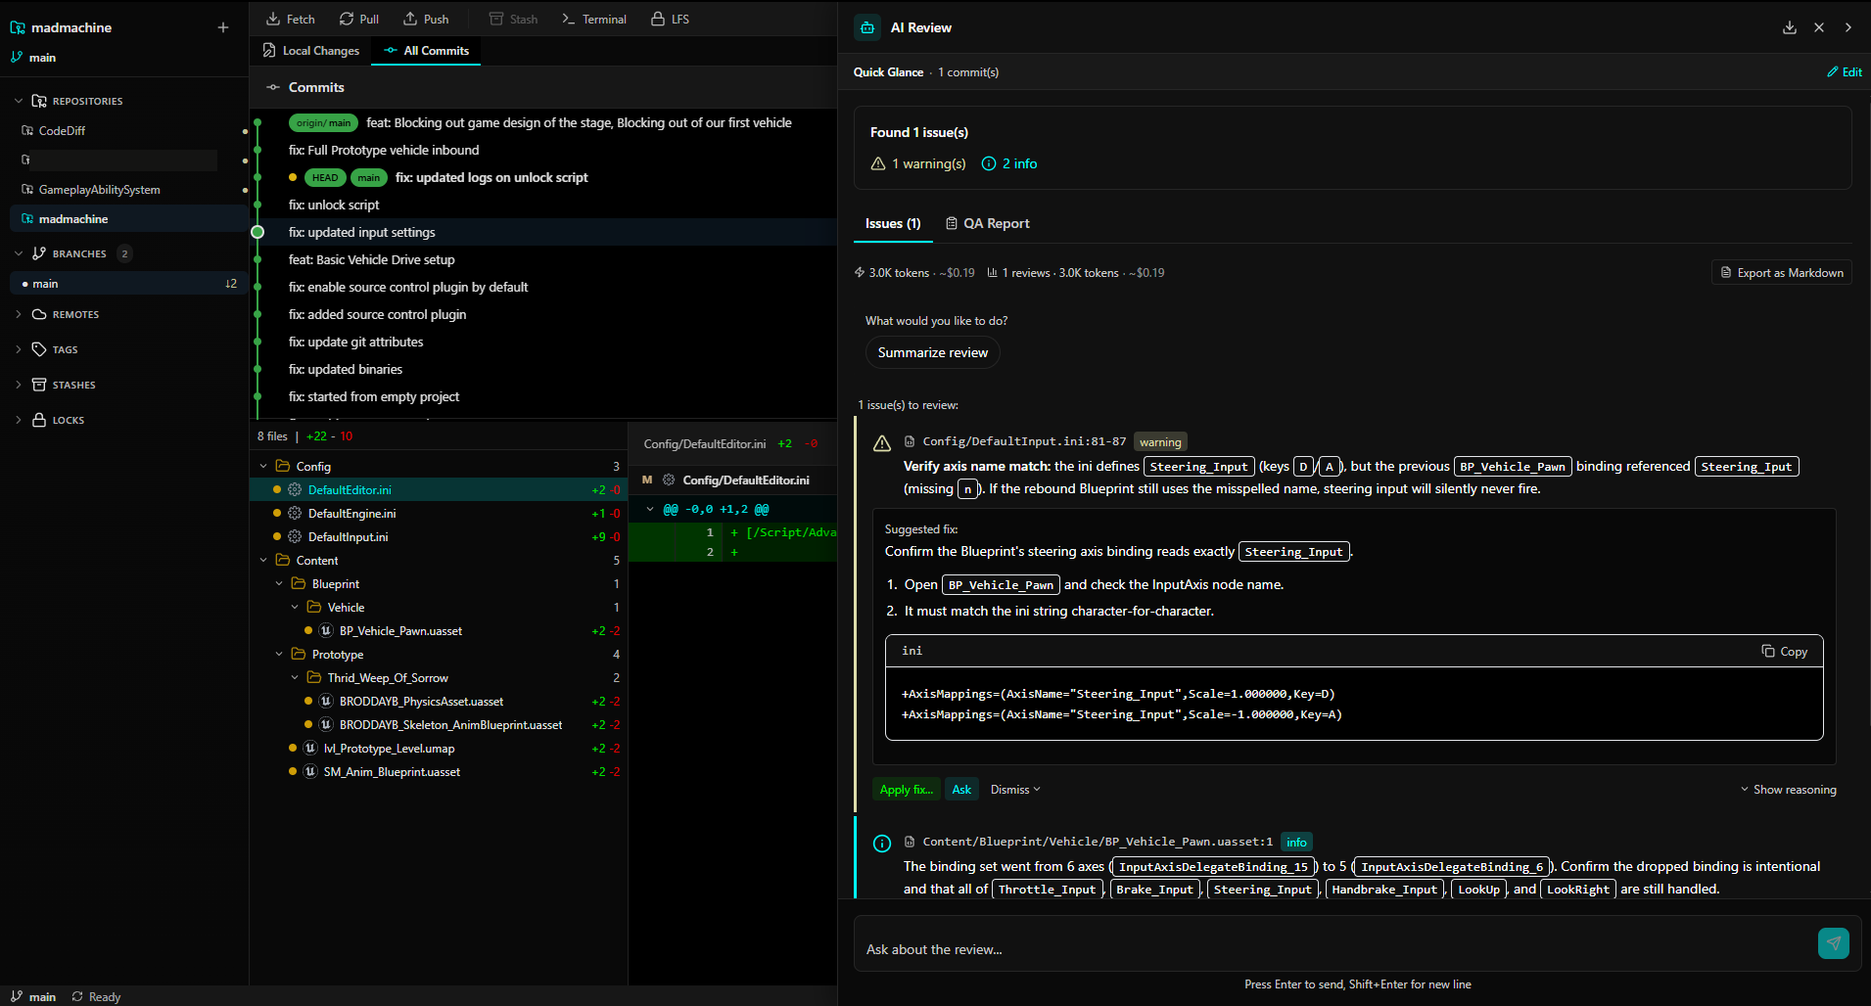Pull latest changes from remote
The height and width of the screenshot is (1006, 1871).
pos(358,19)
